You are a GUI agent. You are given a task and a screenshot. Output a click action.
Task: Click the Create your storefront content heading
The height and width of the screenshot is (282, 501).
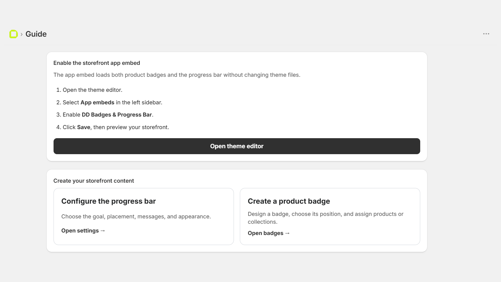(x=94, y=181)
